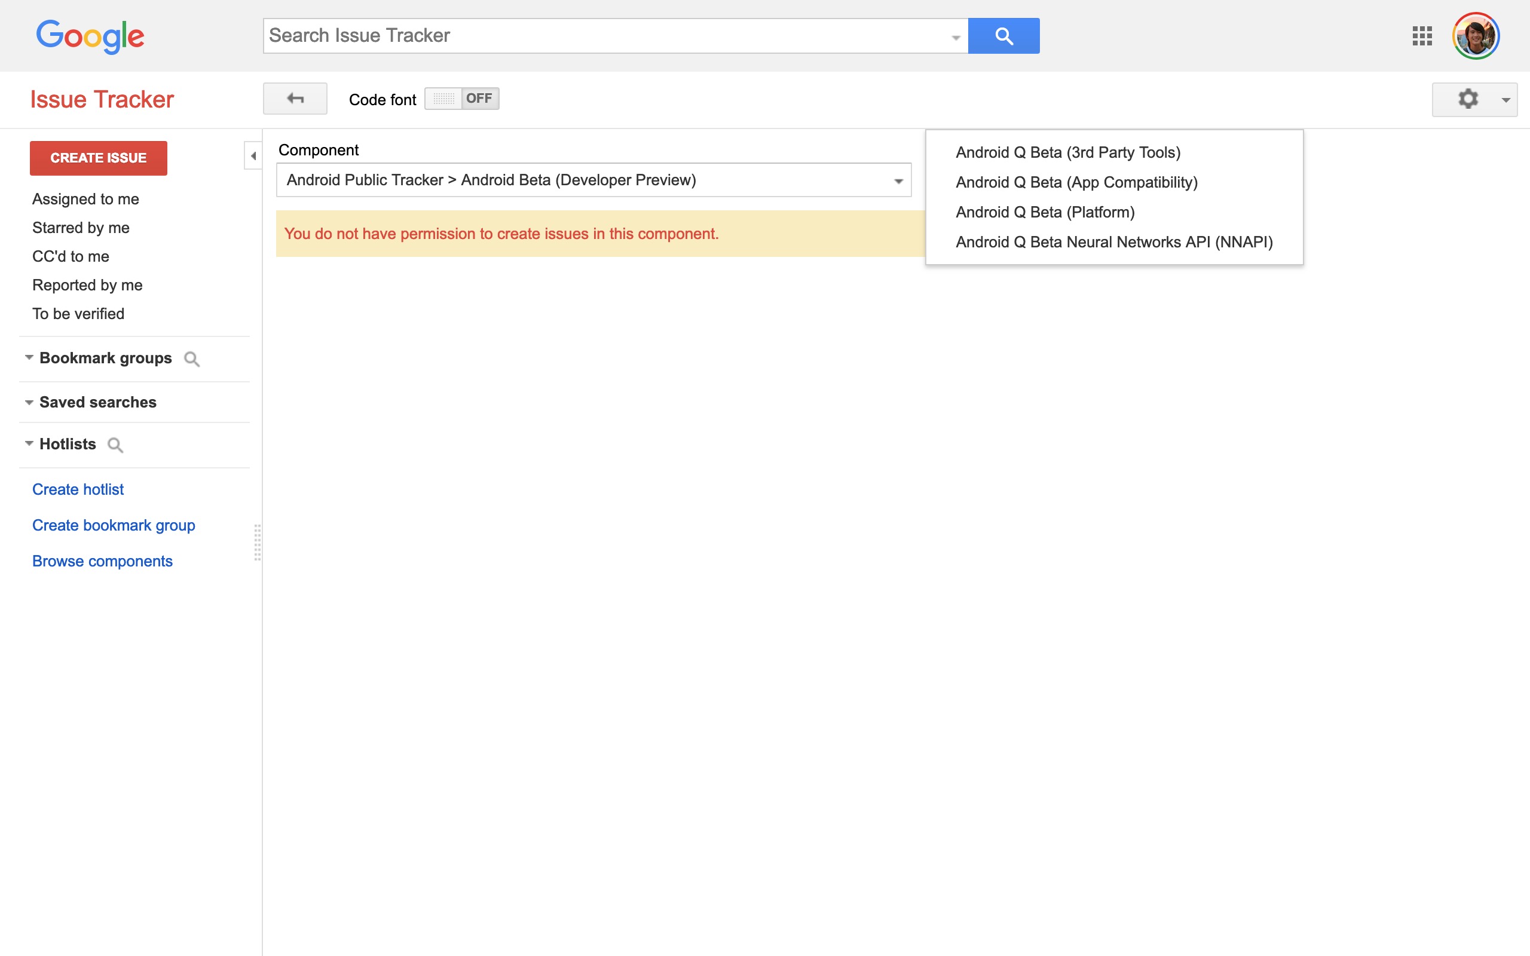Expand search options dropdown arrow
1530x956 pixels.
(955, 37)
